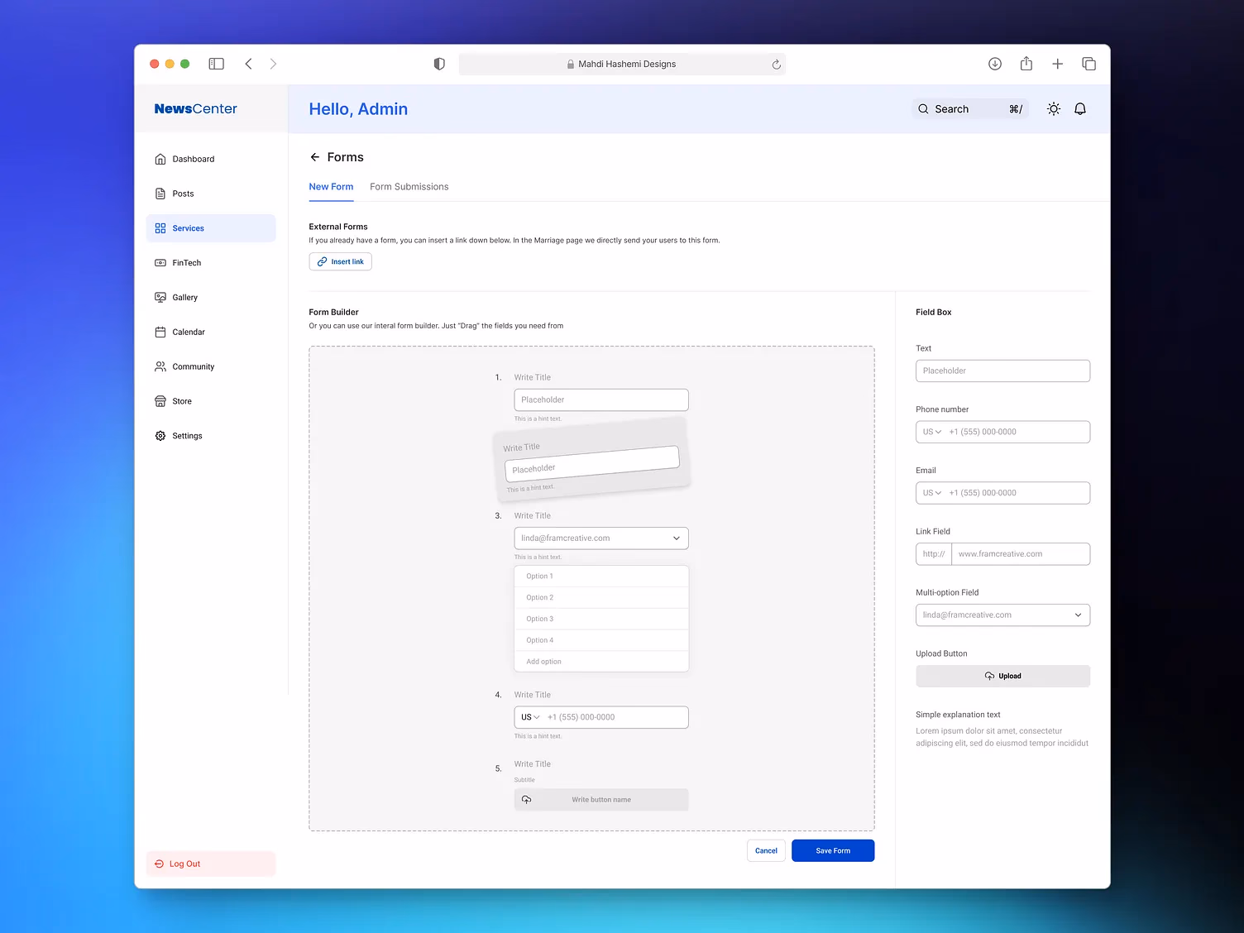Click the NewsCenter logo

click(196, 109)
